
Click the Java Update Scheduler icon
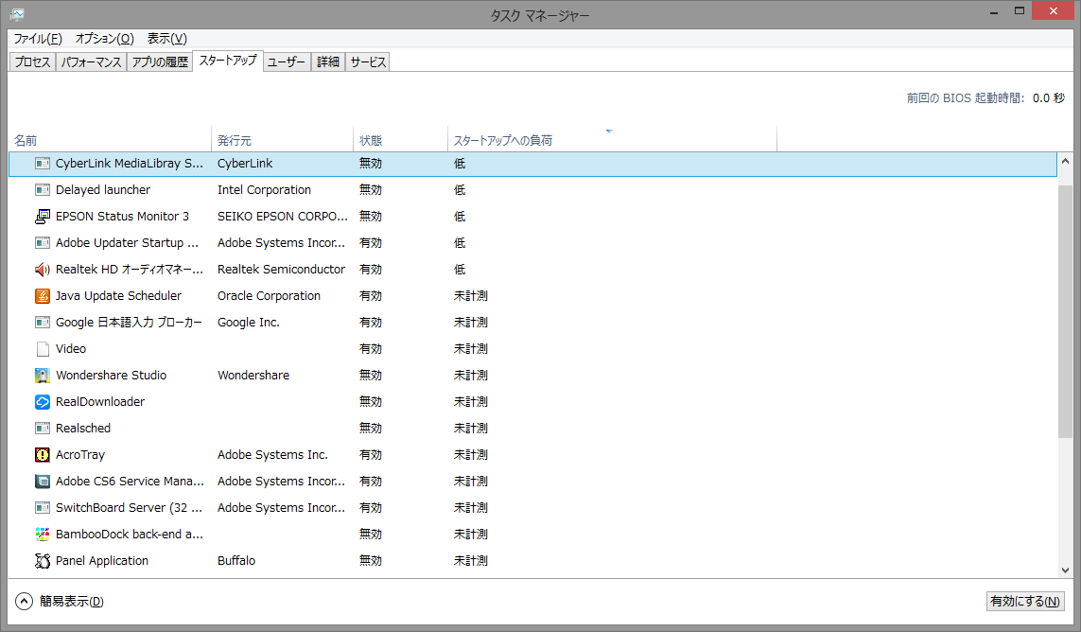(x=42, y=296)
